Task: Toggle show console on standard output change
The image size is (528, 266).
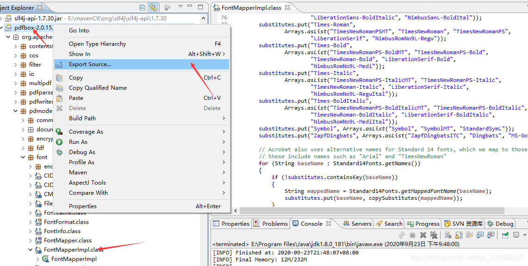Action: 480,235
